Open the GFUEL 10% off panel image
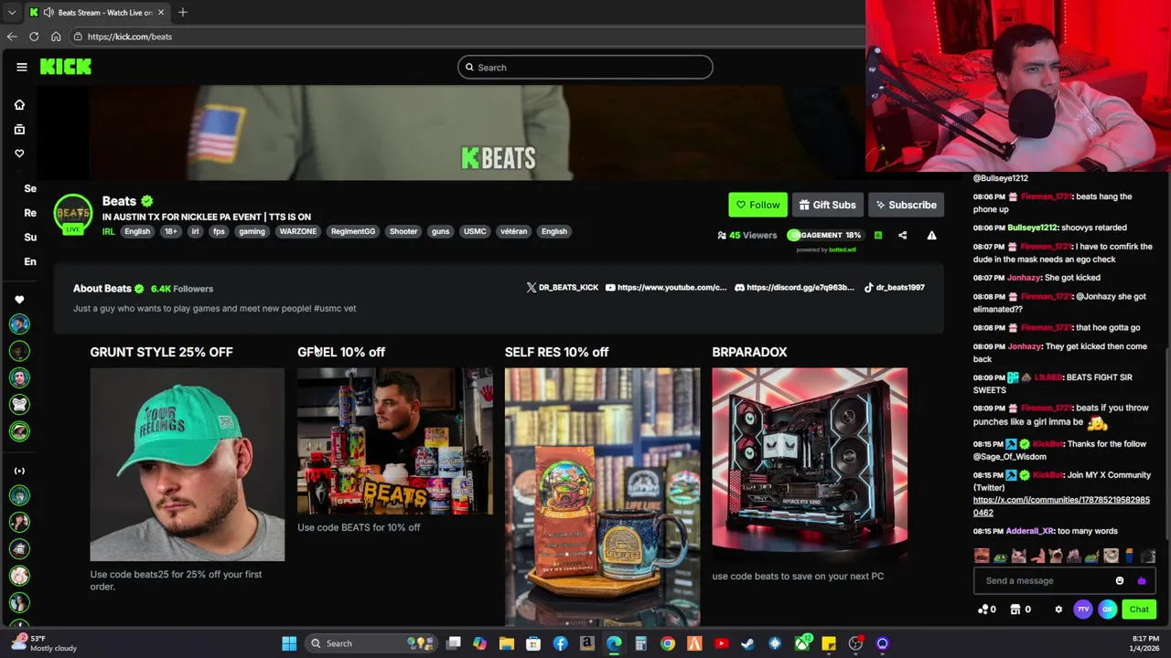This screenshot has height=658, width=1171. [x=395, y=441]
